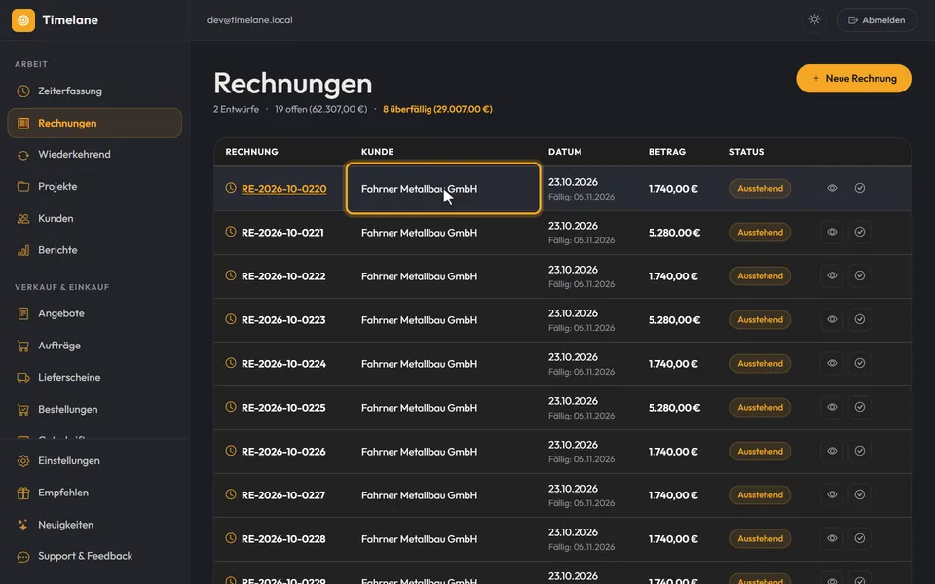View invoice RE-2026-10-0224 via eye icon
935x584 pixels.
(x=832, y=363)
